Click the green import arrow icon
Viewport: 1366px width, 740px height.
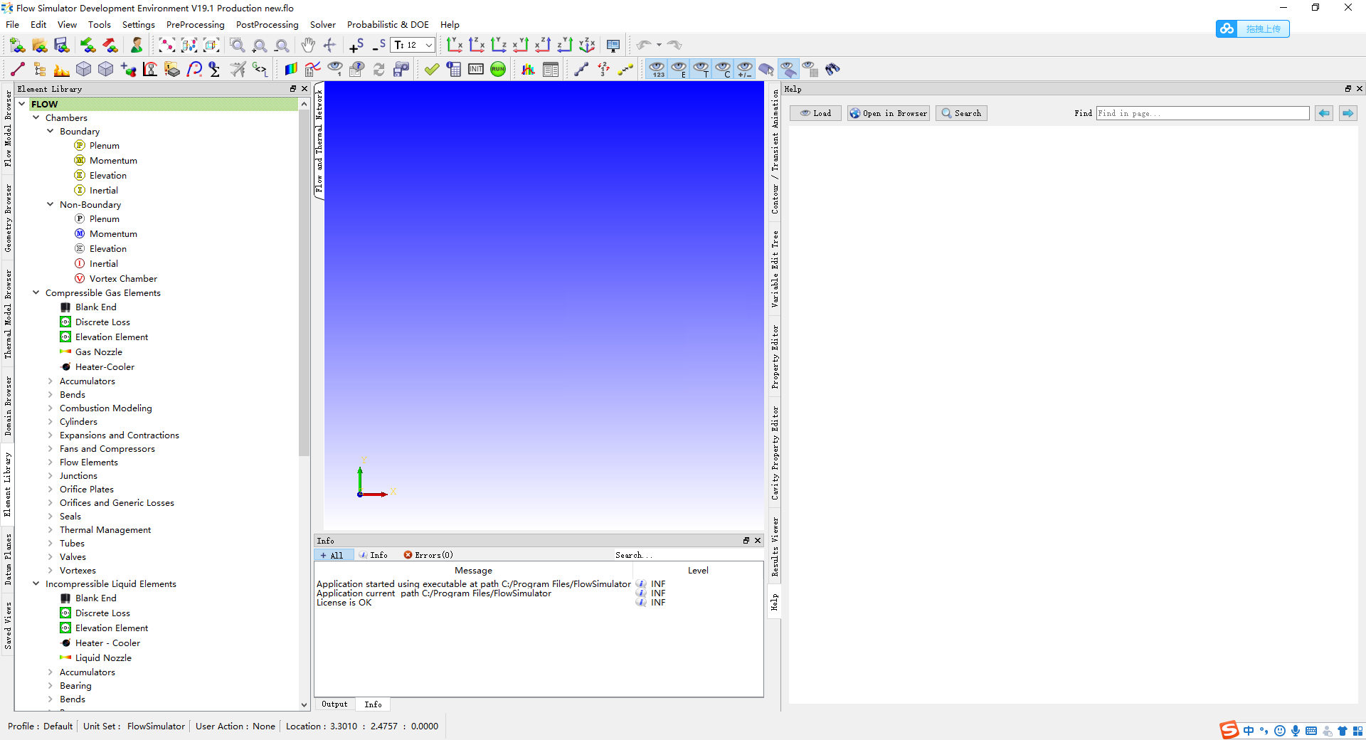pos(88,46)
